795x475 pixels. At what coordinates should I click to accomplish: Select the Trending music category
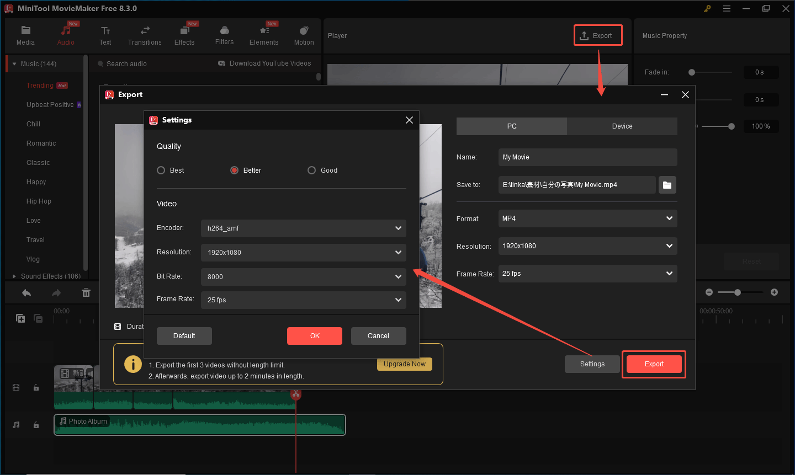(x=40, y=86)
